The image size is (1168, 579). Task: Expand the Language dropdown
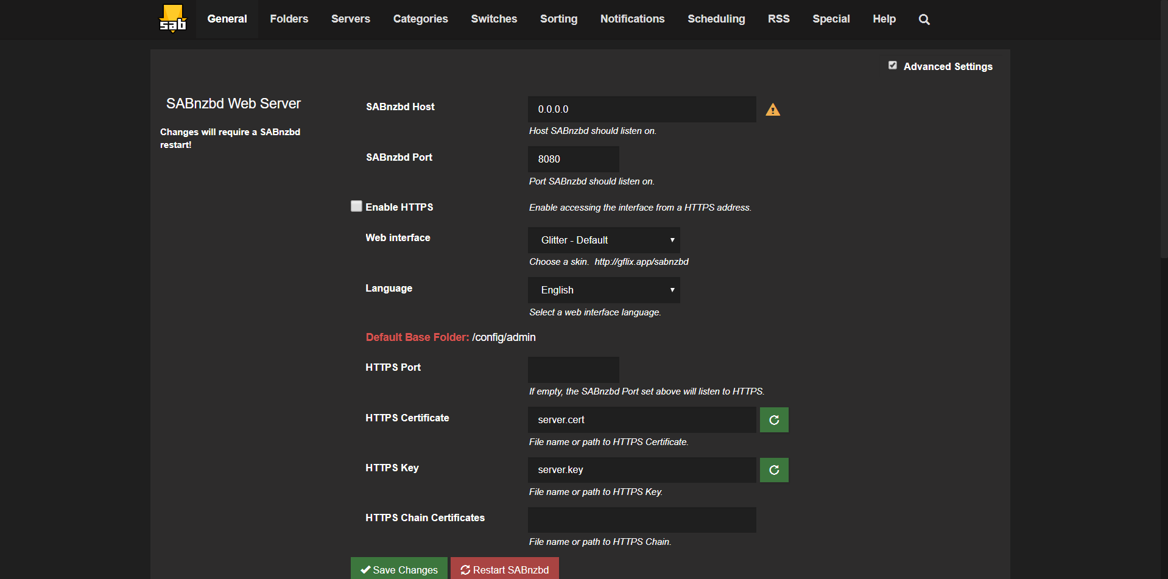603,290
